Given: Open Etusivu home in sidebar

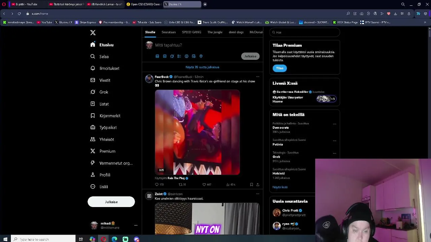Looking at the screenshot, I should click(102, 45).
